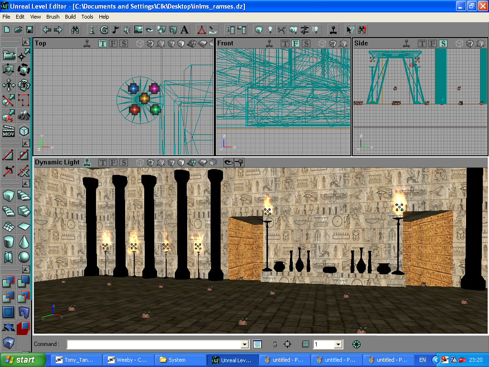Toggle the T mode in Top viewport
This screenshot has width=489, height=367.
[103, 43]
